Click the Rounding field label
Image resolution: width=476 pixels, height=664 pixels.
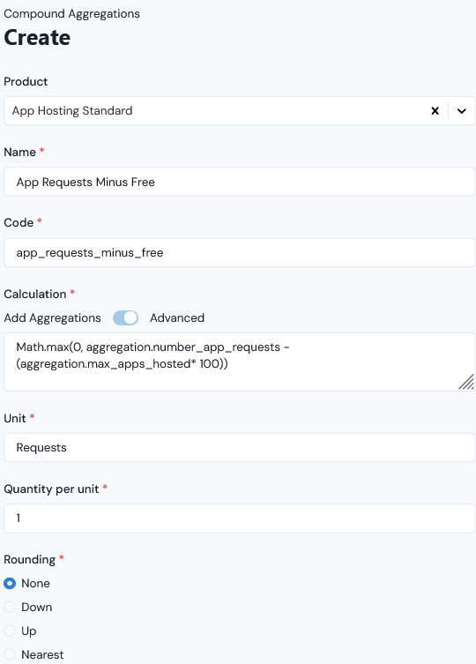click(30, 559)
